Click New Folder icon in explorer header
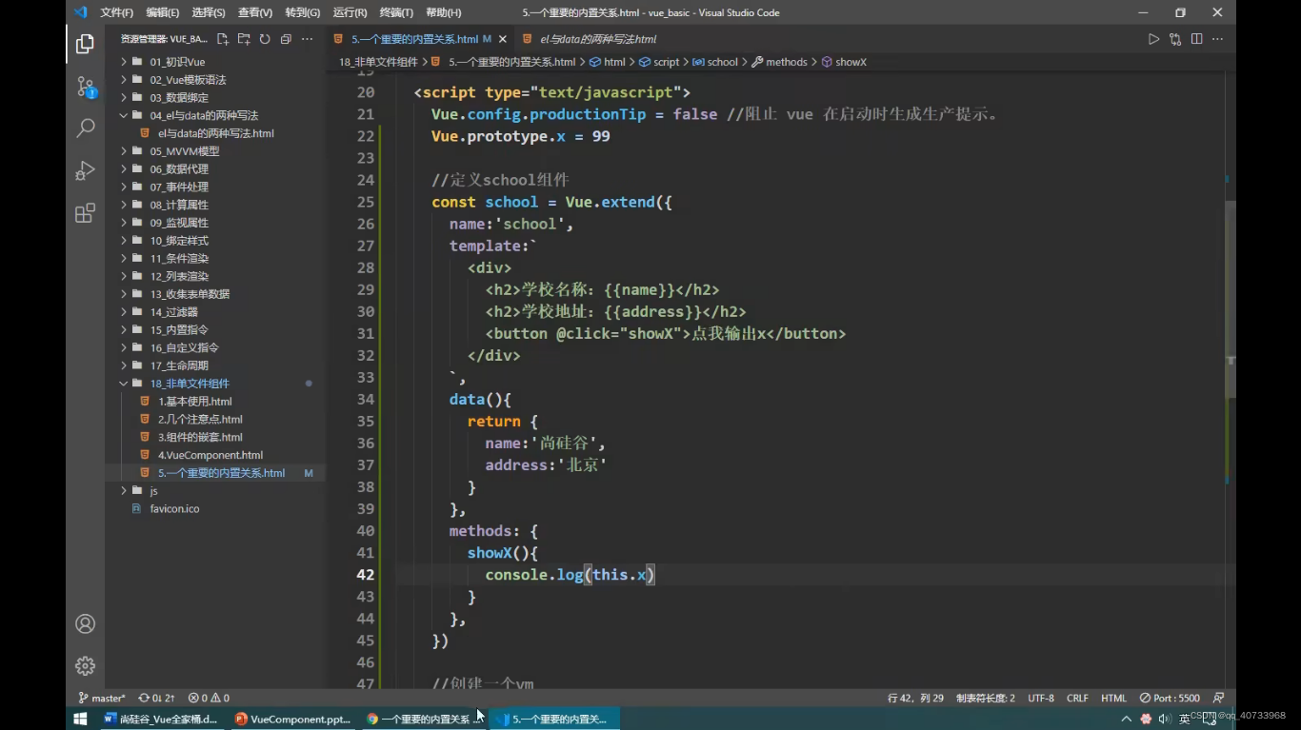 244,39
